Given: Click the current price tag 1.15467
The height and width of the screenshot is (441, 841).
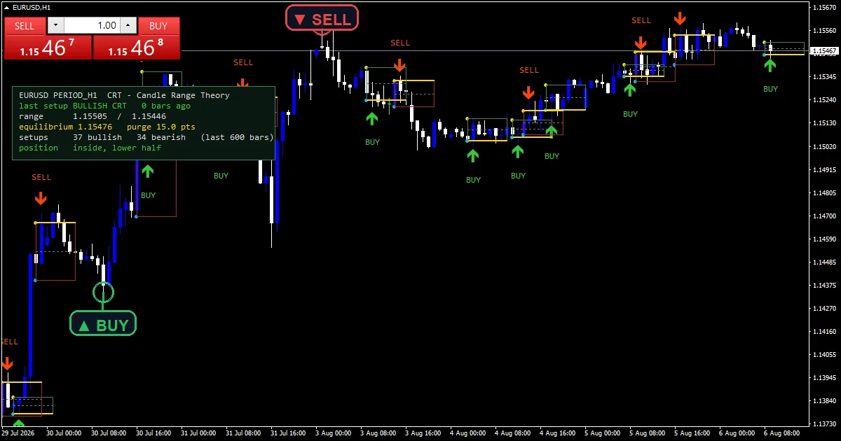Looking at the screenshot, I should (823, 51).
